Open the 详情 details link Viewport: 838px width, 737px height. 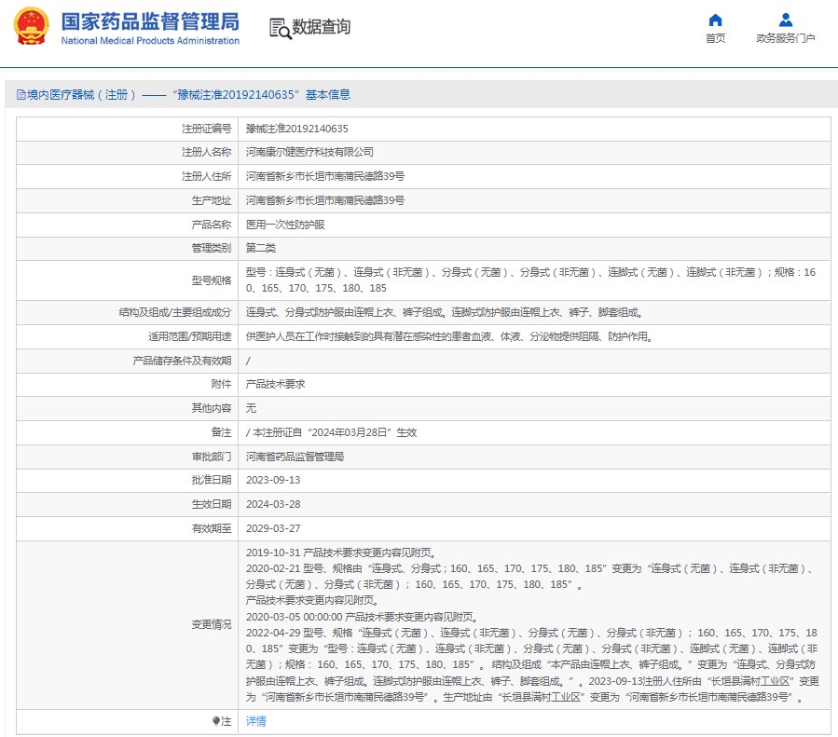click(256, 721)
